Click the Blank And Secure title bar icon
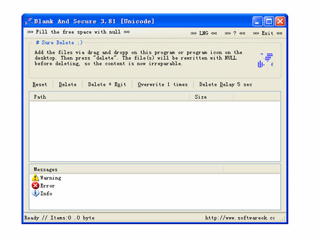This screenshot has height=240, width=321. coord(28,21)
